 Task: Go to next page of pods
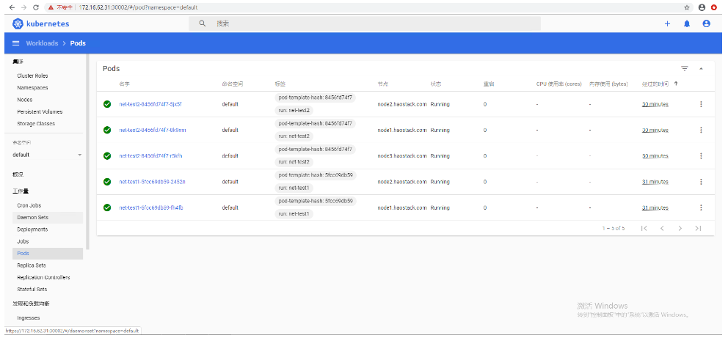click(x=680, y=228)
